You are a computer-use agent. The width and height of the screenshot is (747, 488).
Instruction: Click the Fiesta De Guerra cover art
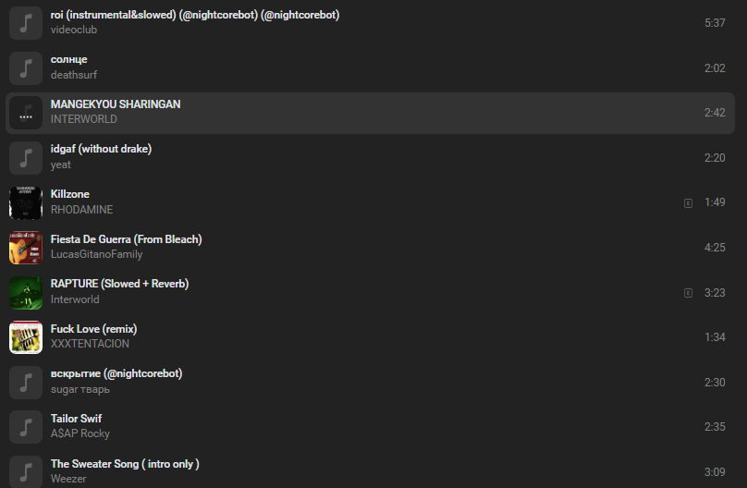(26, 247)
